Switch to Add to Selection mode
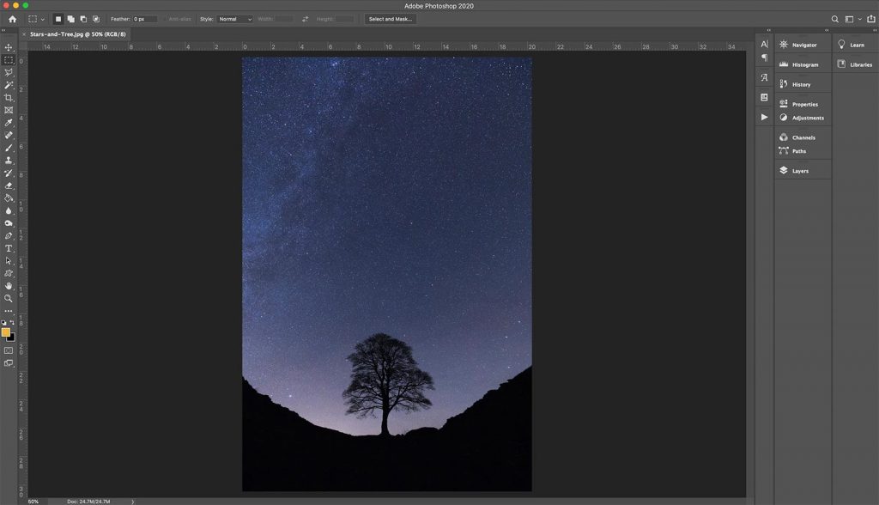Image resolution: width=879 pixels, height=505 pixels. click(70, 18)
